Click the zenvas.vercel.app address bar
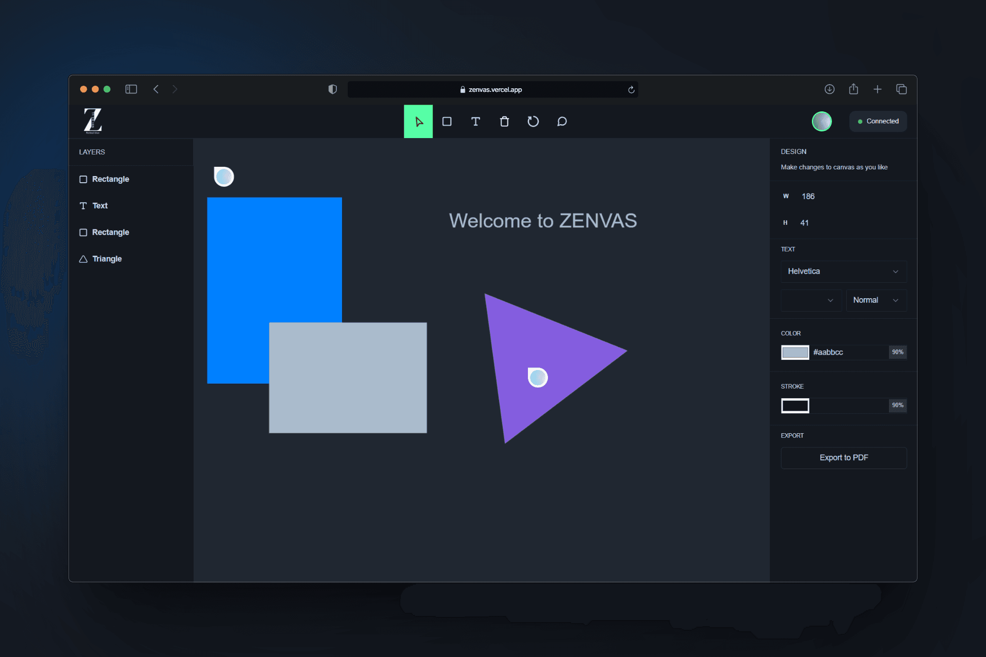The width and height of the screenshot is (986, 657). pyautogui.click(x=493, y=90)
